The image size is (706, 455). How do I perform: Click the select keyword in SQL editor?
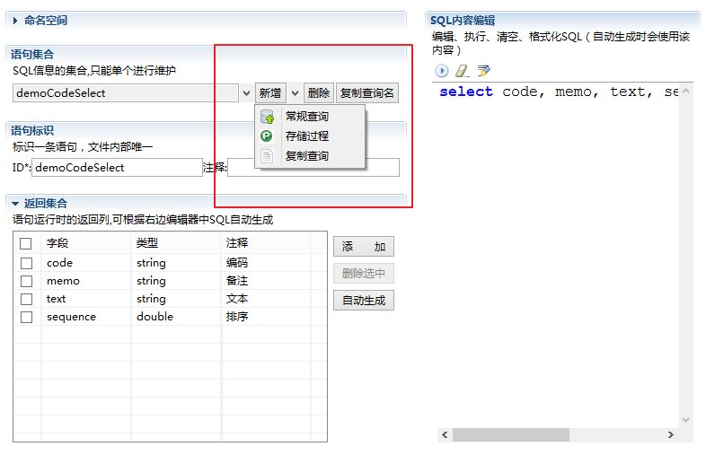coord(466,92)
